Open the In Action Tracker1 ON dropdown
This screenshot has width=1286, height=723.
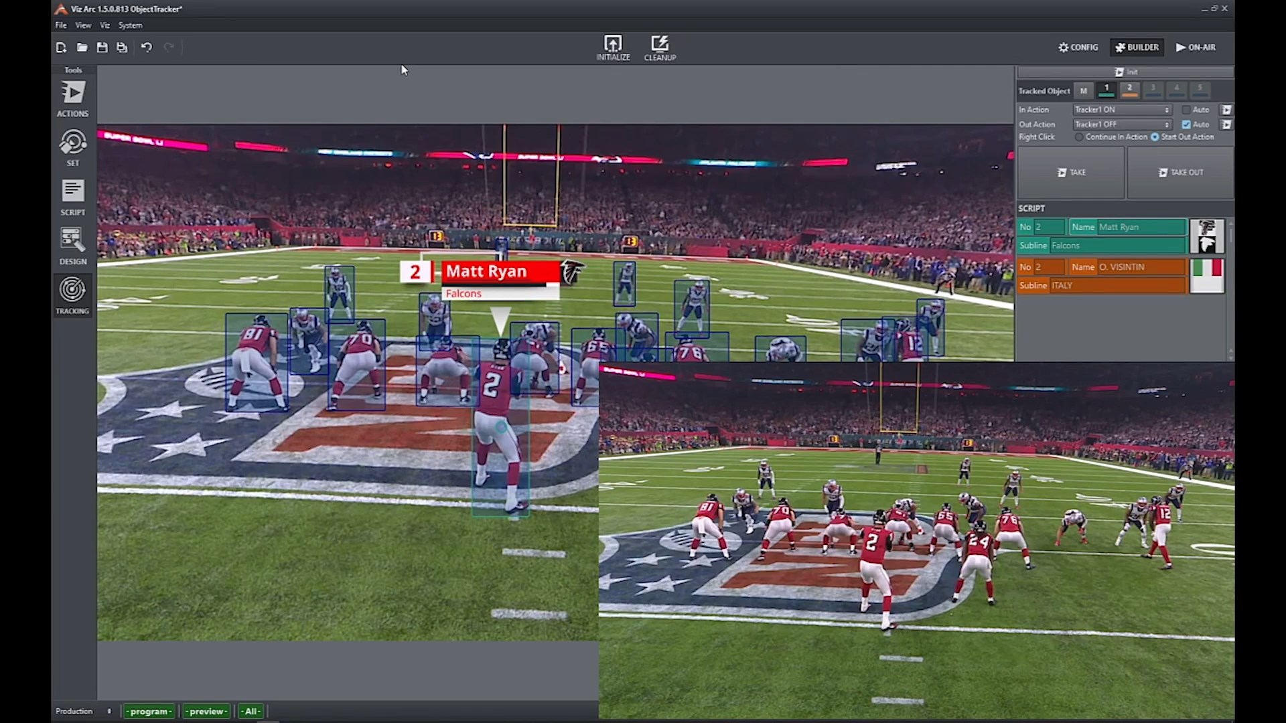tap(1123, 110)
